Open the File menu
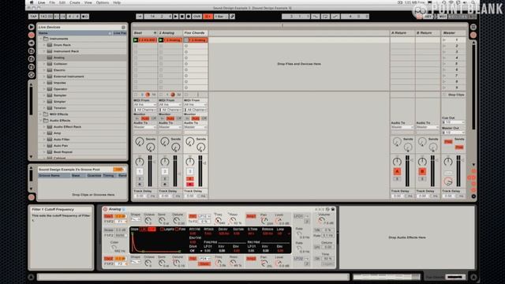 coord(52,2)
